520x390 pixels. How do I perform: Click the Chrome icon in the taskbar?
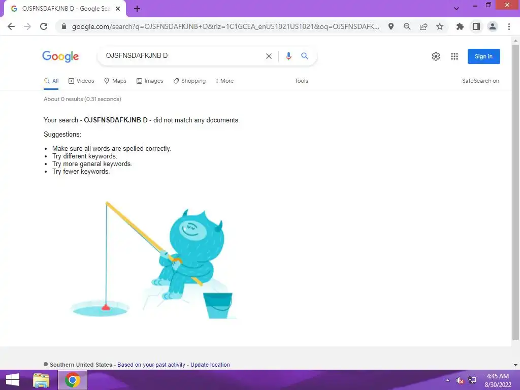coord(73,380)
